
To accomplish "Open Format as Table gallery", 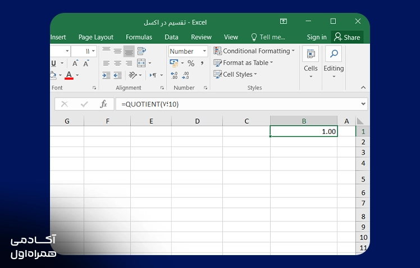I will (x=243, y=63).
